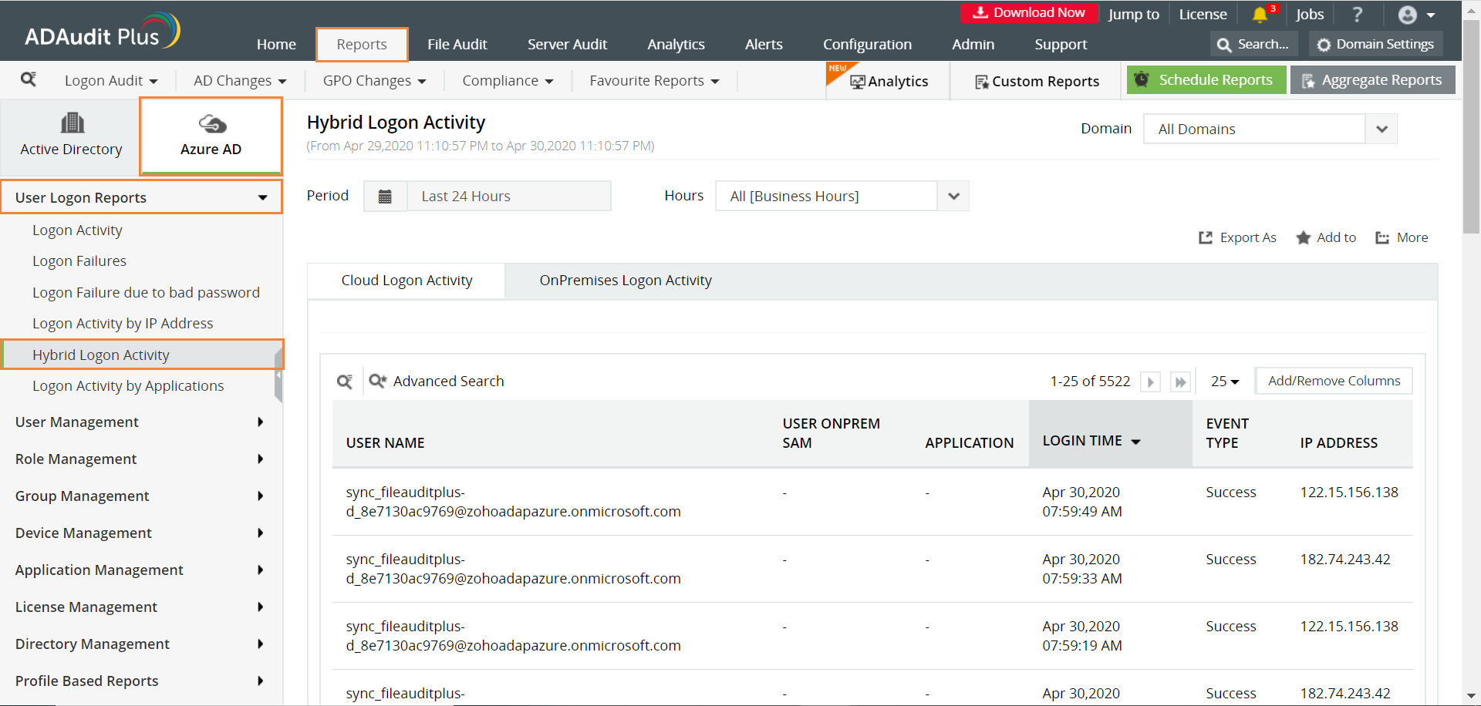Image resolution: width=1481 pixels, height=706 pixels.
Task: Expand the Directory Management section
Action: (x=142, y=644)
